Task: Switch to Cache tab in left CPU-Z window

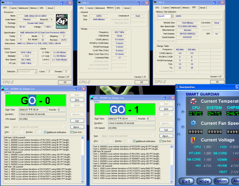Action: click(13, 8)
